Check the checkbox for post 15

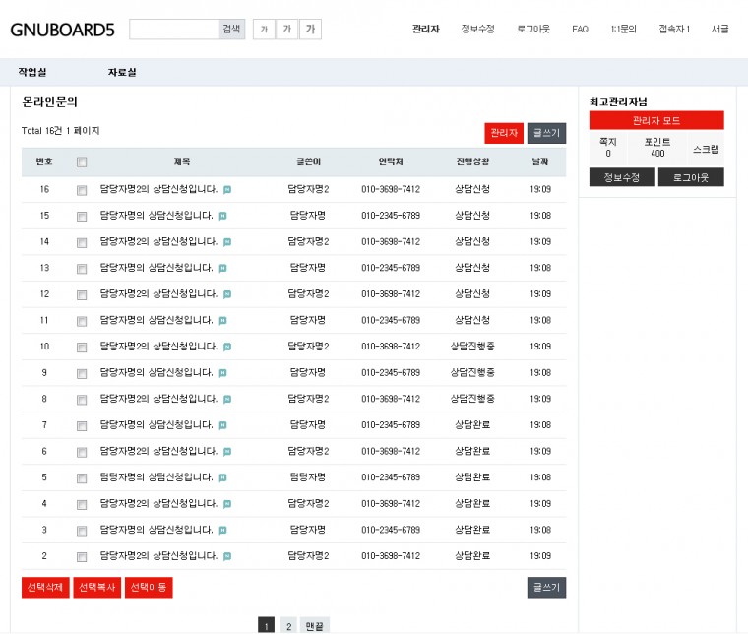tap(82, 216)
